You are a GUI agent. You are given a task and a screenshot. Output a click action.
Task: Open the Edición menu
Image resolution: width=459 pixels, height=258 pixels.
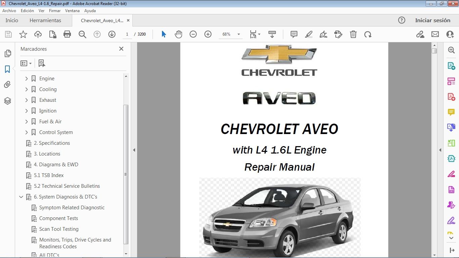[x=27, y=11]
